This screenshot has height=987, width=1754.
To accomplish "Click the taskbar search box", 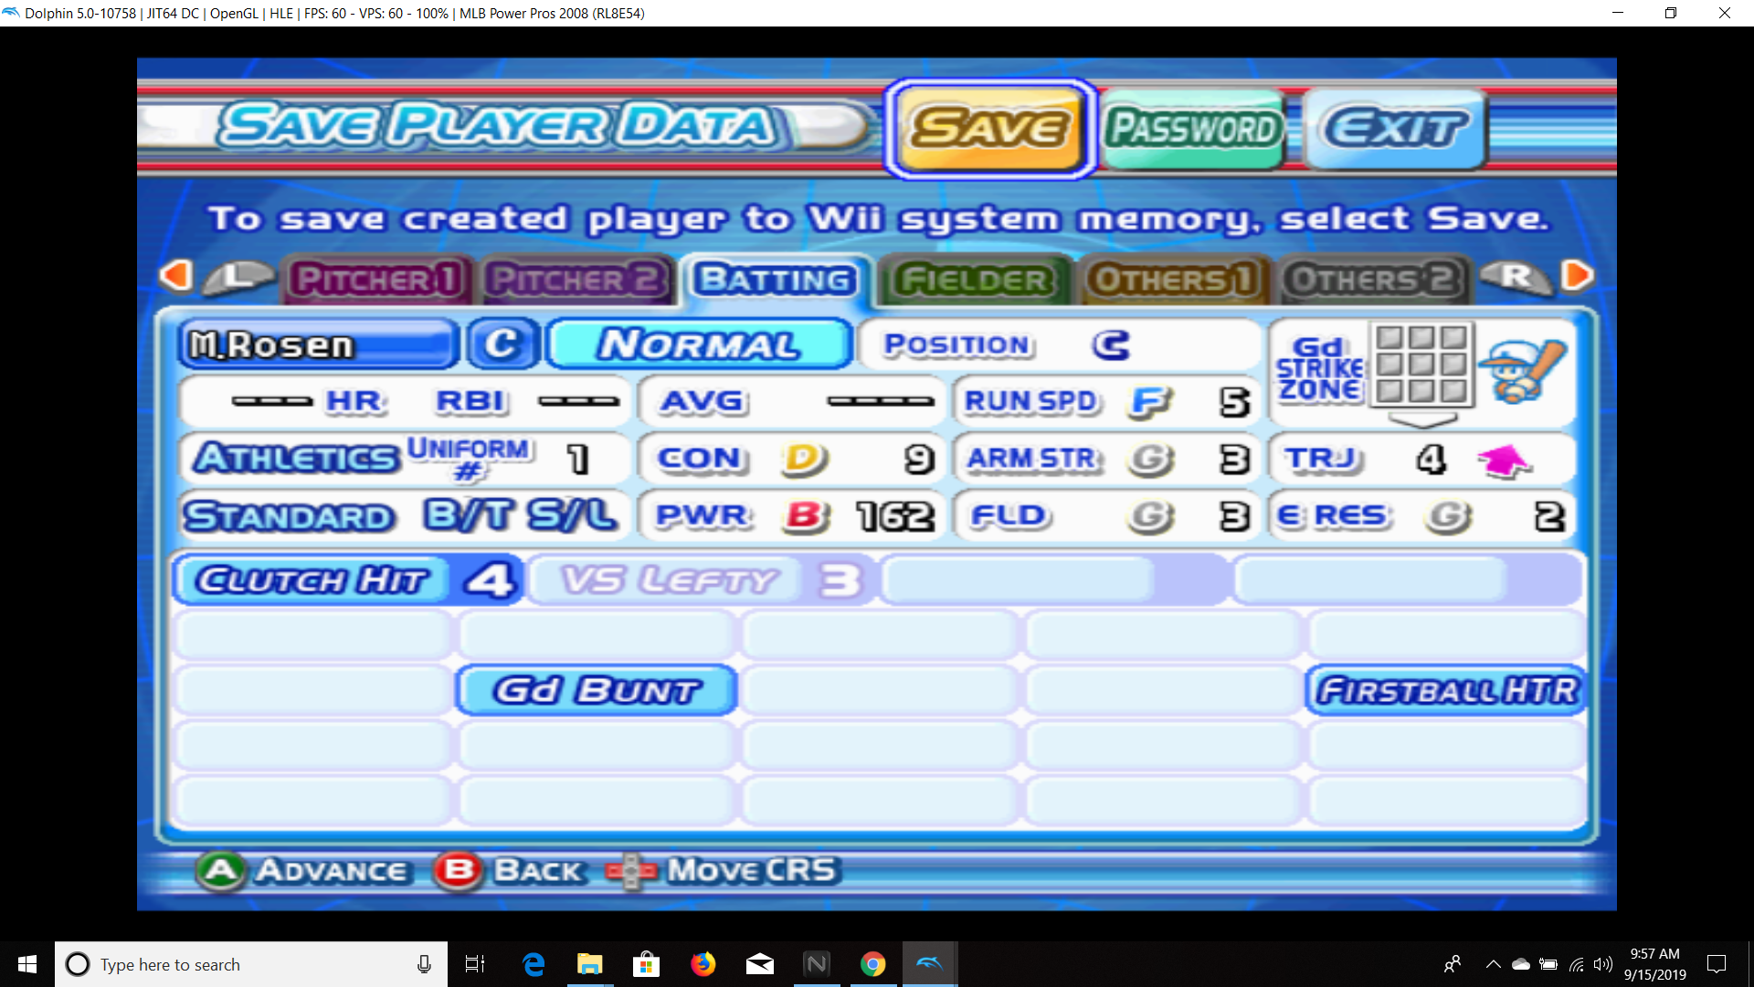I will (x=251, y=964).
